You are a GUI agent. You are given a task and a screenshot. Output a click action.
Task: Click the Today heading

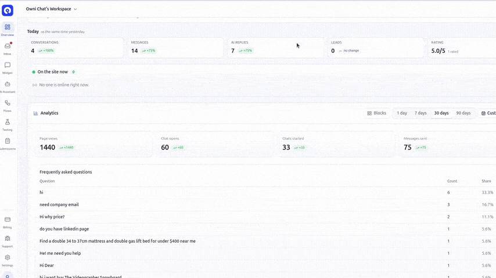[33, 31]
